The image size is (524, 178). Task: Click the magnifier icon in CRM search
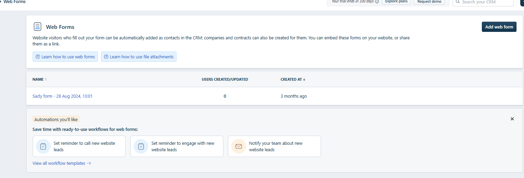coord(458,2)
